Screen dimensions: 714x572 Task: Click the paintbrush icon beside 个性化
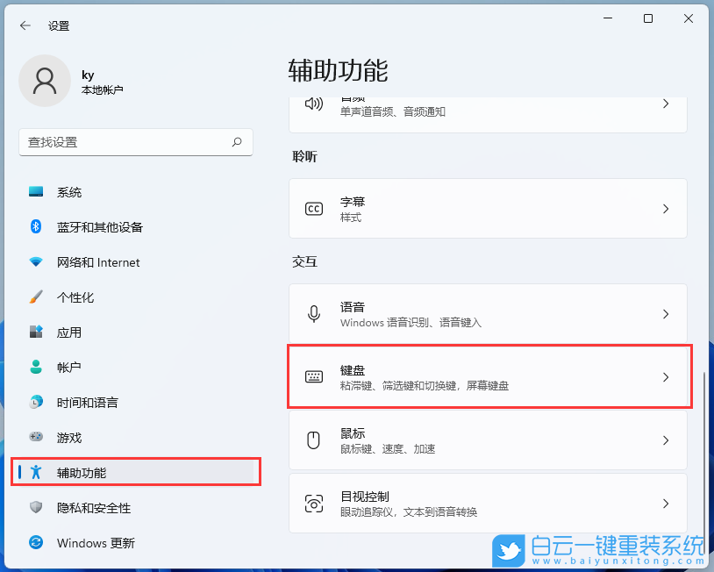35,297
